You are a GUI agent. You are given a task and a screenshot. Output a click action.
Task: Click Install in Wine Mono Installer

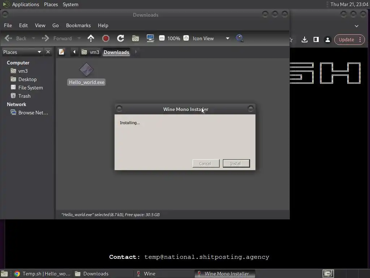236,163
